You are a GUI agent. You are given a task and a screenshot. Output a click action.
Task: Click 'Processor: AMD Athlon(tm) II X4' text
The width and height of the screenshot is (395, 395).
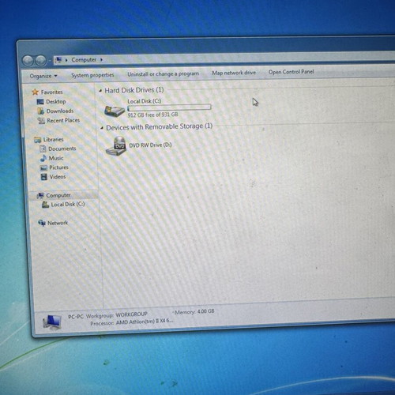coord(132,322)
